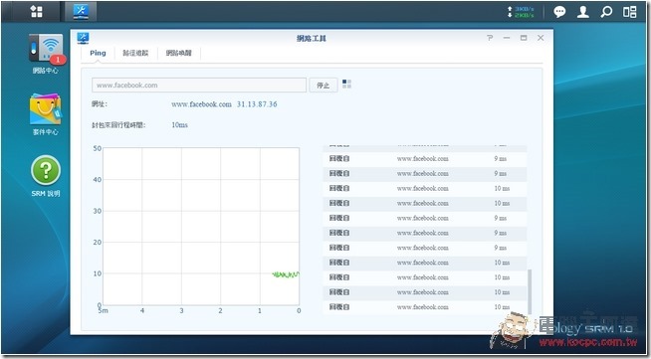Click the 停止 stop button

coord(323,86)
